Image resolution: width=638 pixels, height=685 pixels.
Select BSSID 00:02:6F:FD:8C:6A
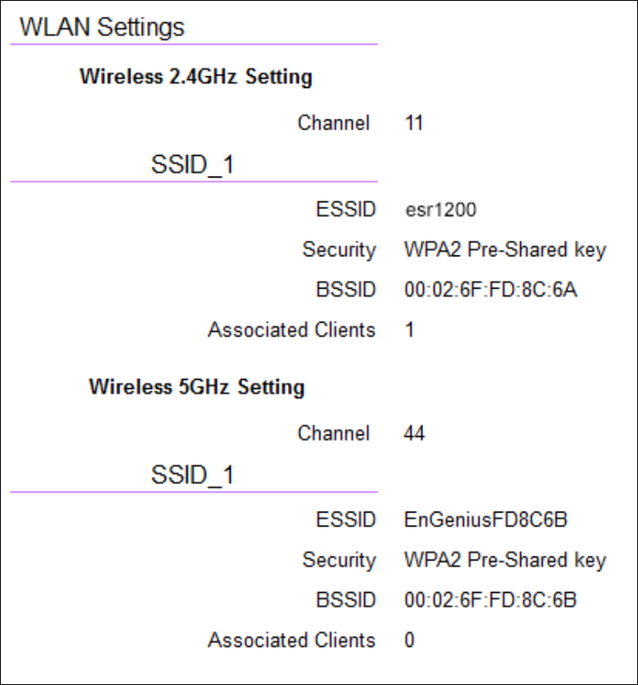tap(490, 290)
